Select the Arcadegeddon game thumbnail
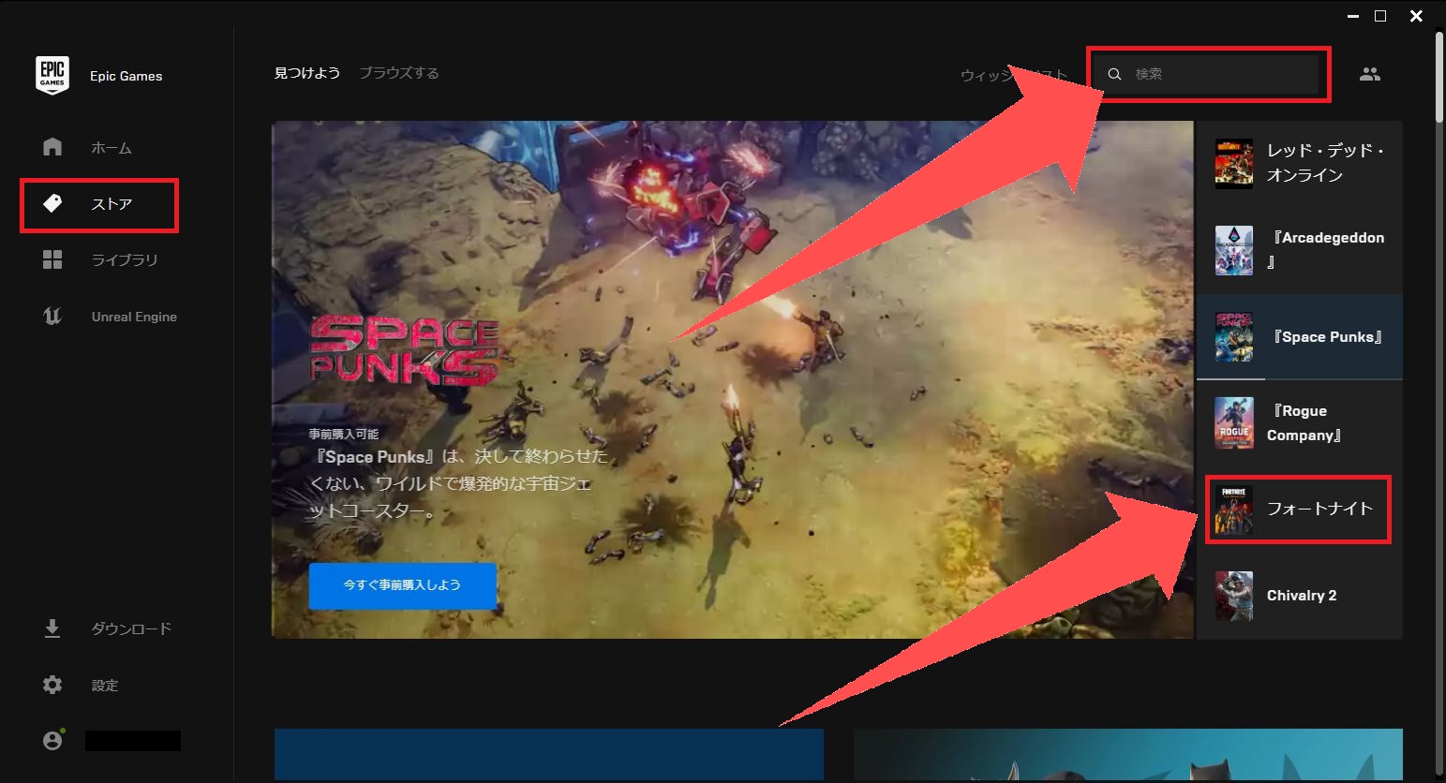The image size is (1446, 783). pyautogui.click(x=1234, y=250)
